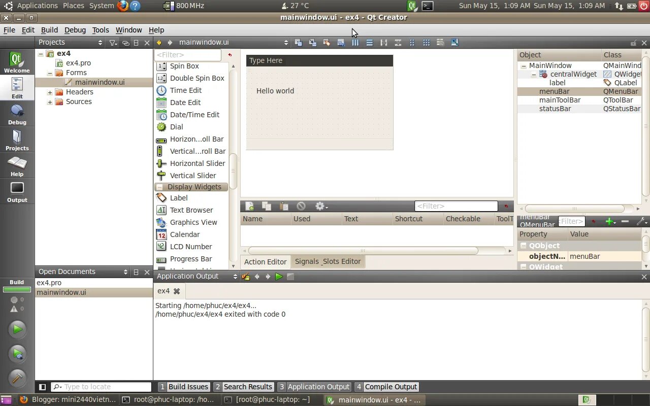Collapse MainWindow in Object Inspector
The height and width of the screenshot is (406, 650).
[523, 65]
